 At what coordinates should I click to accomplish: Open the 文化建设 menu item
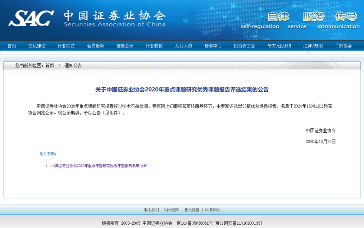37,46
